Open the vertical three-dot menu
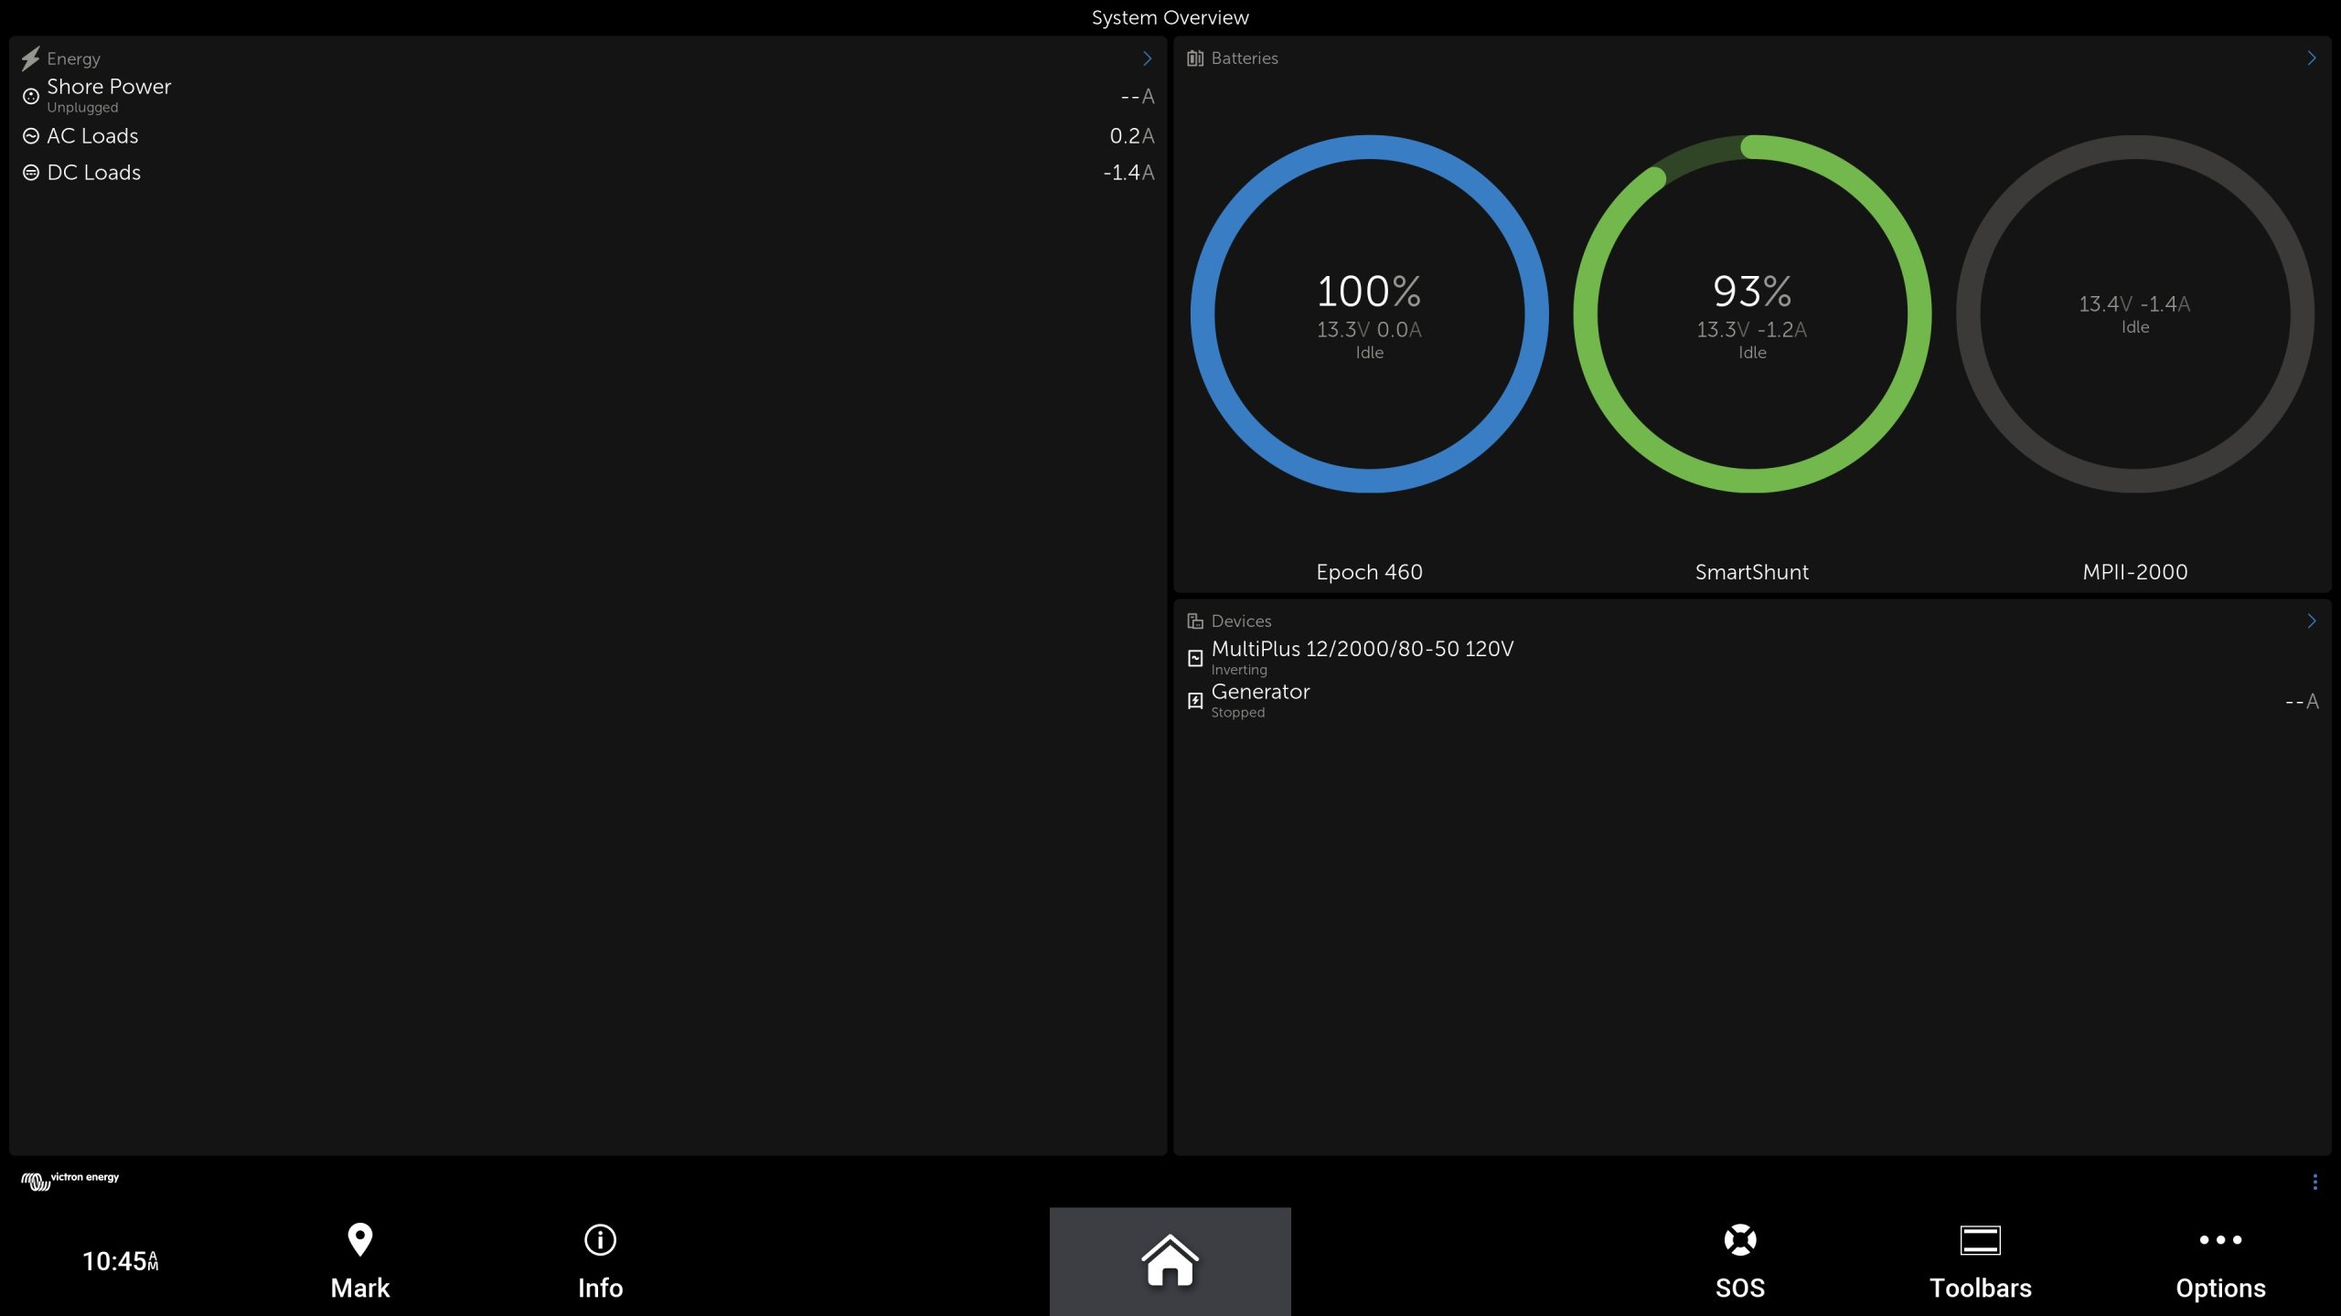The width and height of the screenshot is (2341, 1316). coord(2315,1182)
